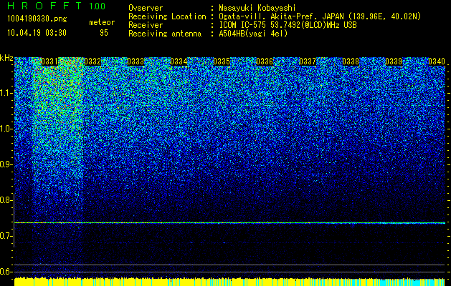
Task: Select the 0332 time marker
Action: pyautogui.click(x=92, y=61)
